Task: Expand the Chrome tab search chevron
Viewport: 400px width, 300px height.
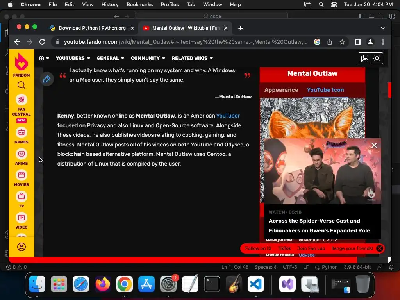Action: (x=383, y=28)
